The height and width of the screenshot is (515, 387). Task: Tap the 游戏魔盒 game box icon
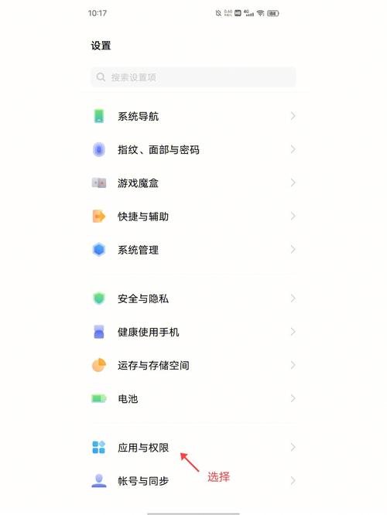pyautogui.click(x=99, y=182)
